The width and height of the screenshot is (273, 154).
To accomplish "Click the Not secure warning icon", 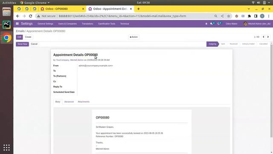I will coord(39,16).
